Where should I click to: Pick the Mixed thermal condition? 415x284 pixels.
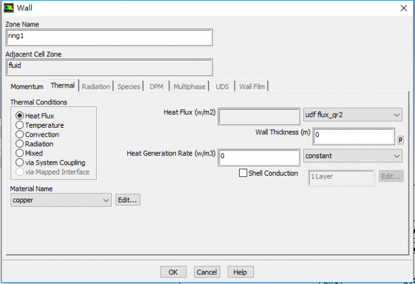coord(19,153)
